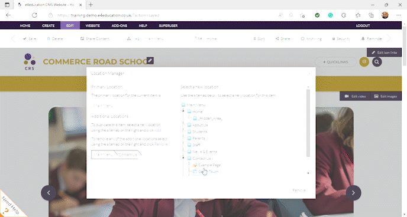Image resolution: width=407 pixels, height=217 pixels.
Task: Close the Location Manager dialog
Action: click(309, 74)
